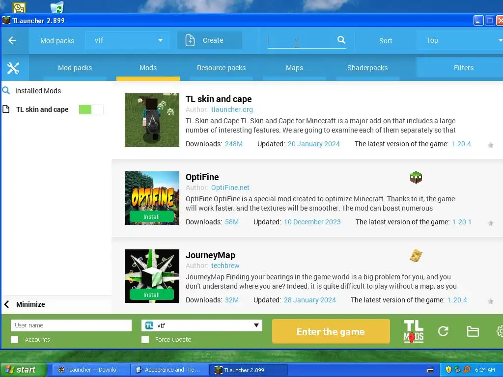Screen dimensions: 503x377
Task: Open the settings gear icon
Action: tap(500, 331)
